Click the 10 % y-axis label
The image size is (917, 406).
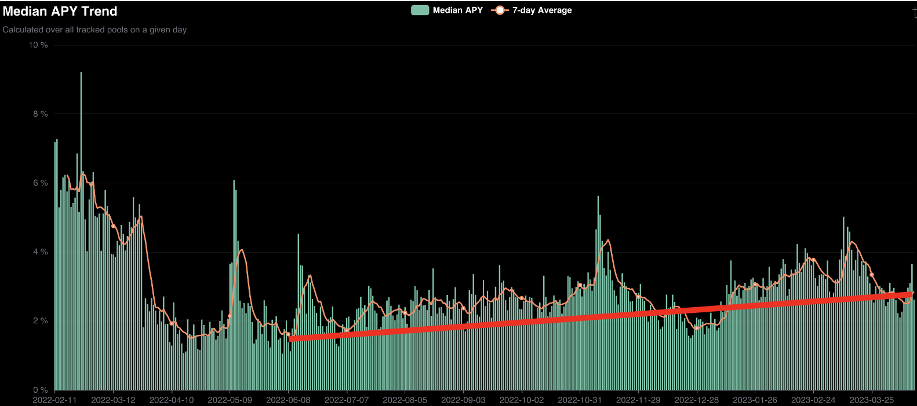[x=38, y=45]
